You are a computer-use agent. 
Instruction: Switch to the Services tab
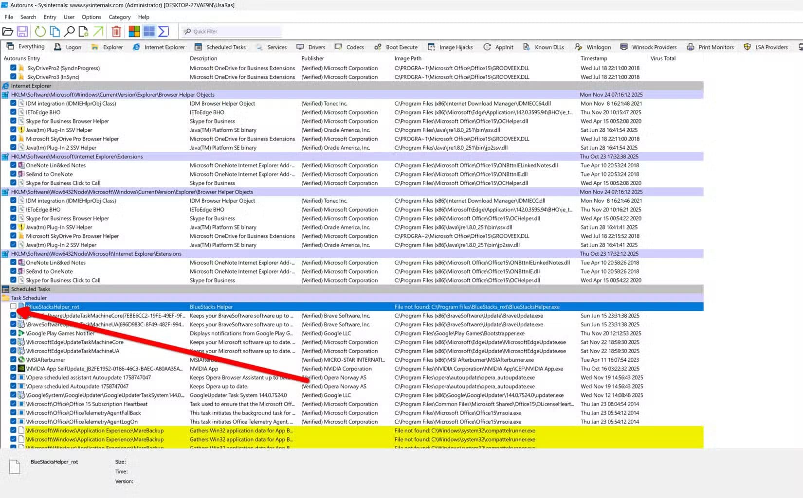point(276,47)
